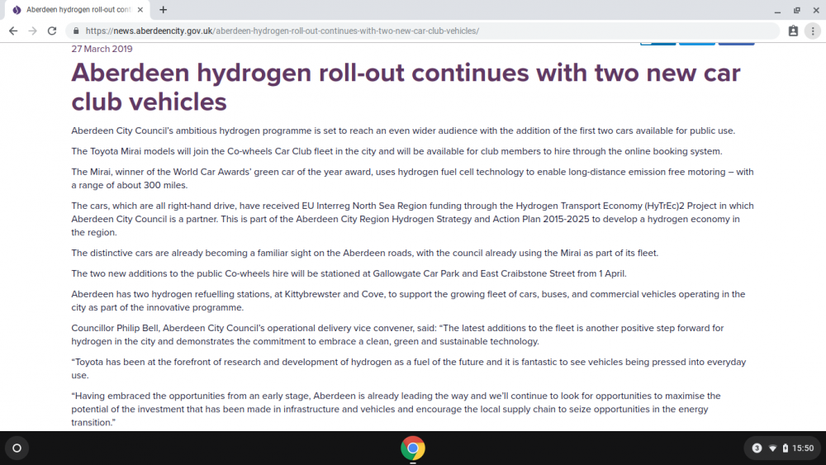826x465 pixels.
Task: Click paragraph starting 'Toyota has been at the forefront'
Action: [x=409, y=368]
